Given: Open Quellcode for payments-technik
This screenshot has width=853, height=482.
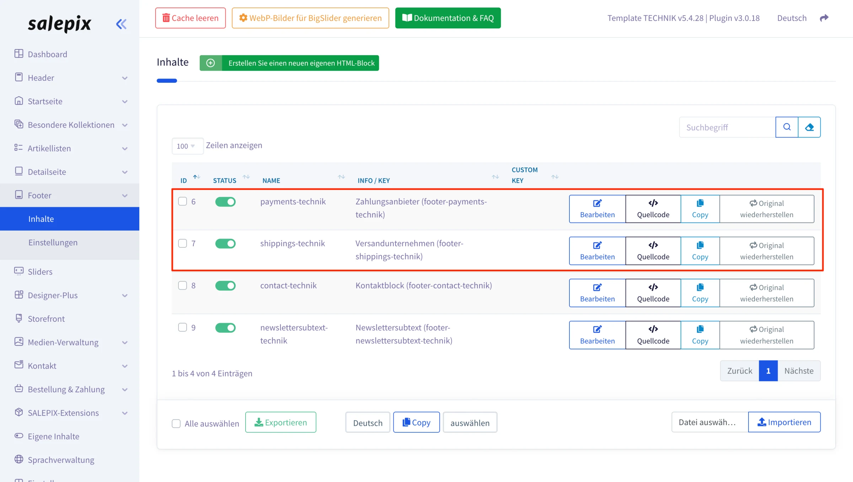Looking at the screenshot, I should (653, 209).
